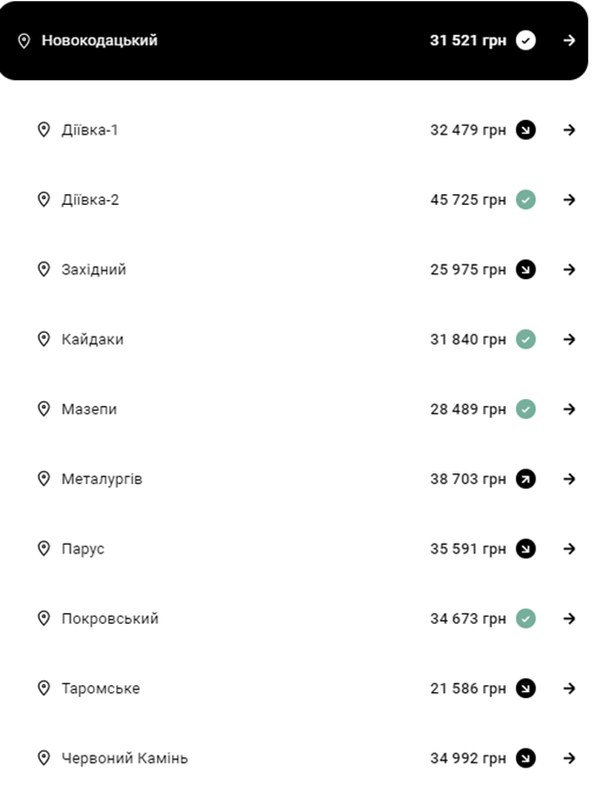Open Парус row using right arrow
Screen dimensions: 594x804
pyautogui.click(x=569, y=549)
